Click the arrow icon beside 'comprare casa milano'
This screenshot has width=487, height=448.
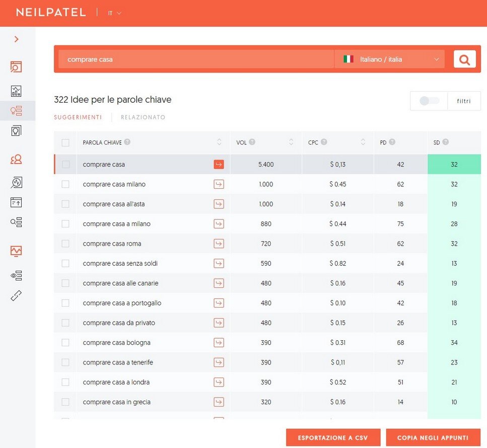click(x=219, y=184)
